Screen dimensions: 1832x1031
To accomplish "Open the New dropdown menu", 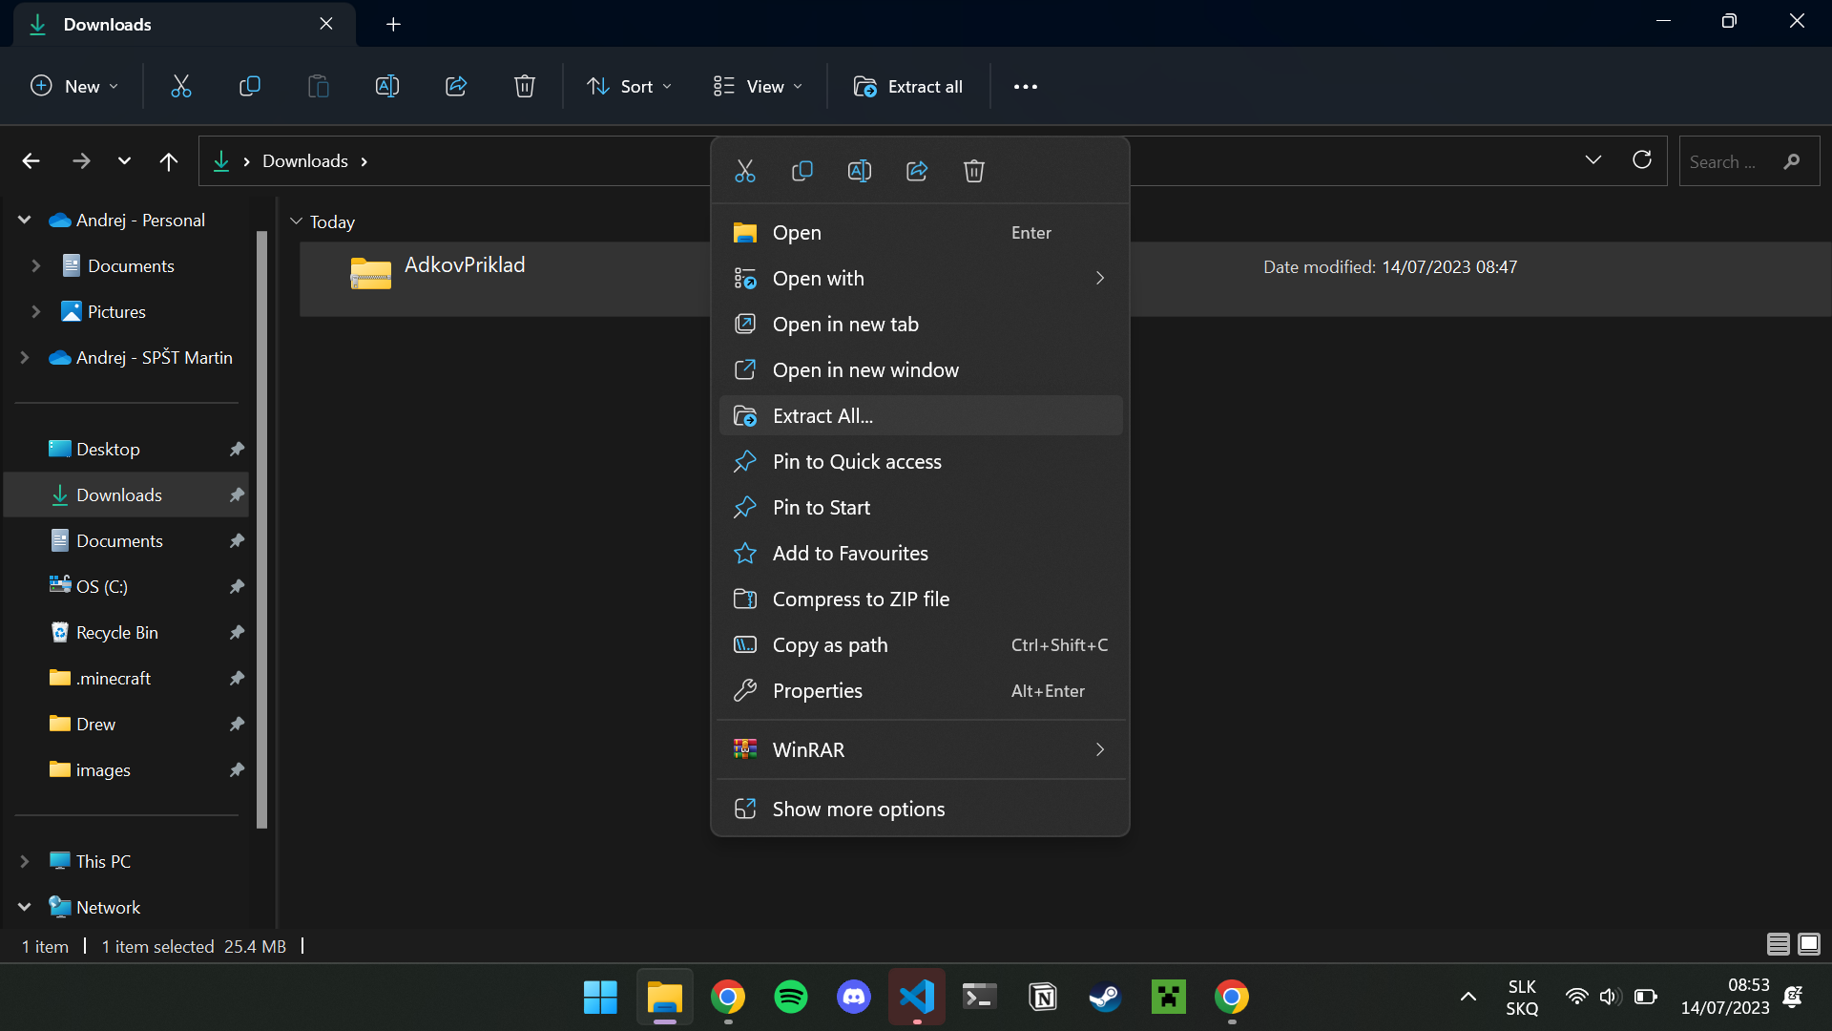I will point(74,87).
